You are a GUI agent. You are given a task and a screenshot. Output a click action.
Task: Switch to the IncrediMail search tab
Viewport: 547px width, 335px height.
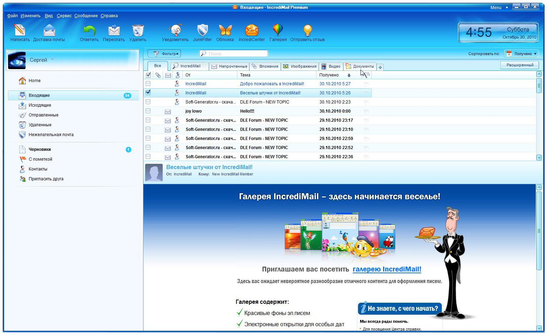tap(189, 66)
